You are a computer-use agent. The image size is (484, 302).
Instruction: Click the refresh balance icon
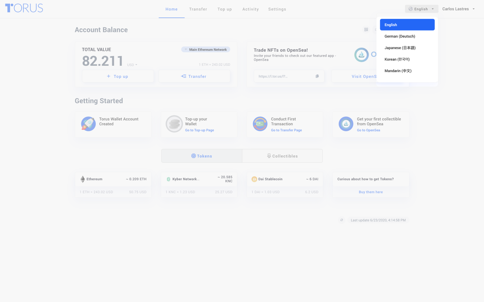click(341, 220)
